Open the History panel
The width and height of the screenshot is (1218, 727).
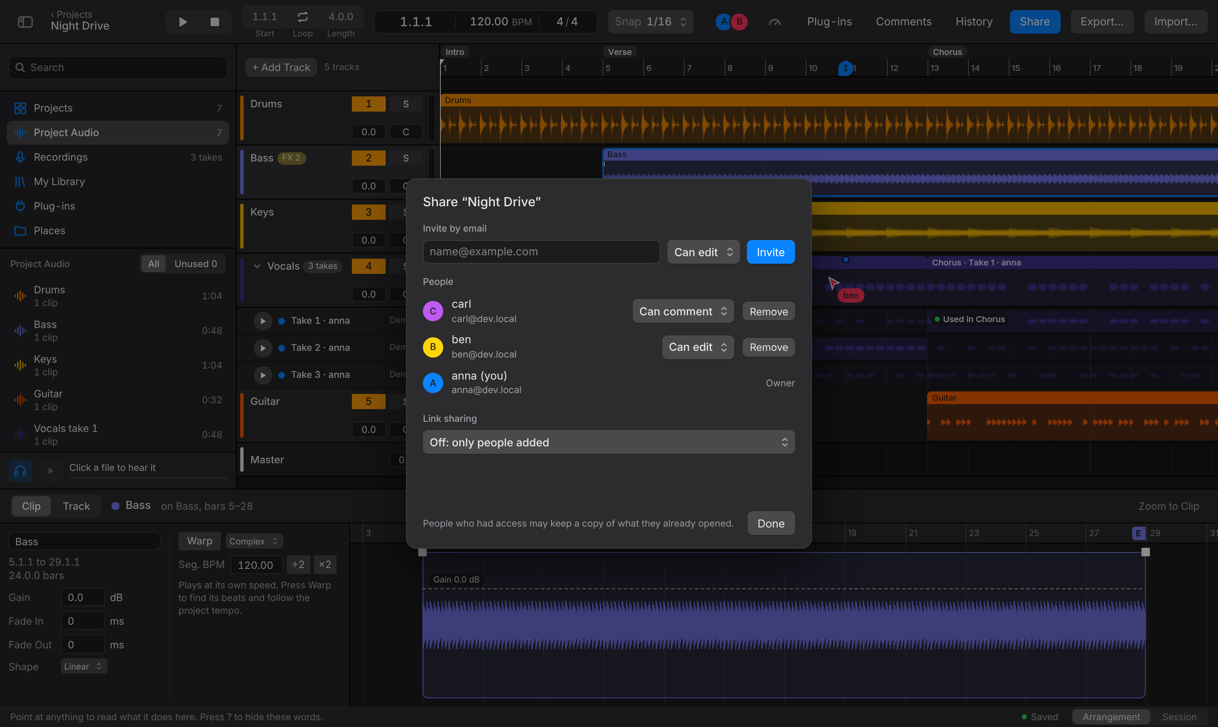click(x=974, y=22)
